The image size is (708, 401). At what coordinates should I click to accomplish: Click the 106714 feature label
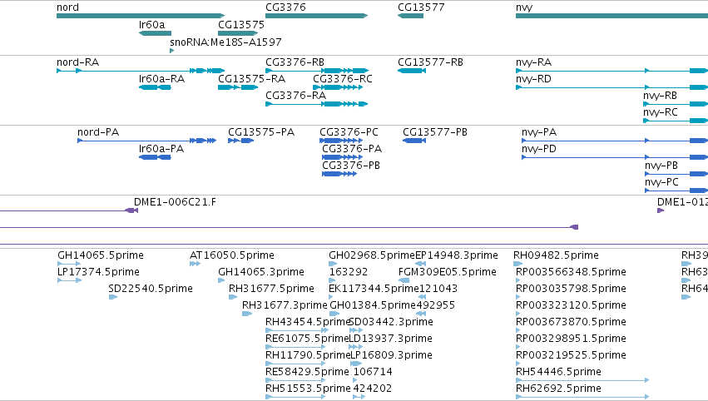tap(373, 372)
